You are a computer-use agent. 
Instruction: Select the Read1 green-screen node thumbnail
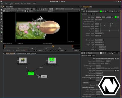pyautogui.click(x=52, y=60)
